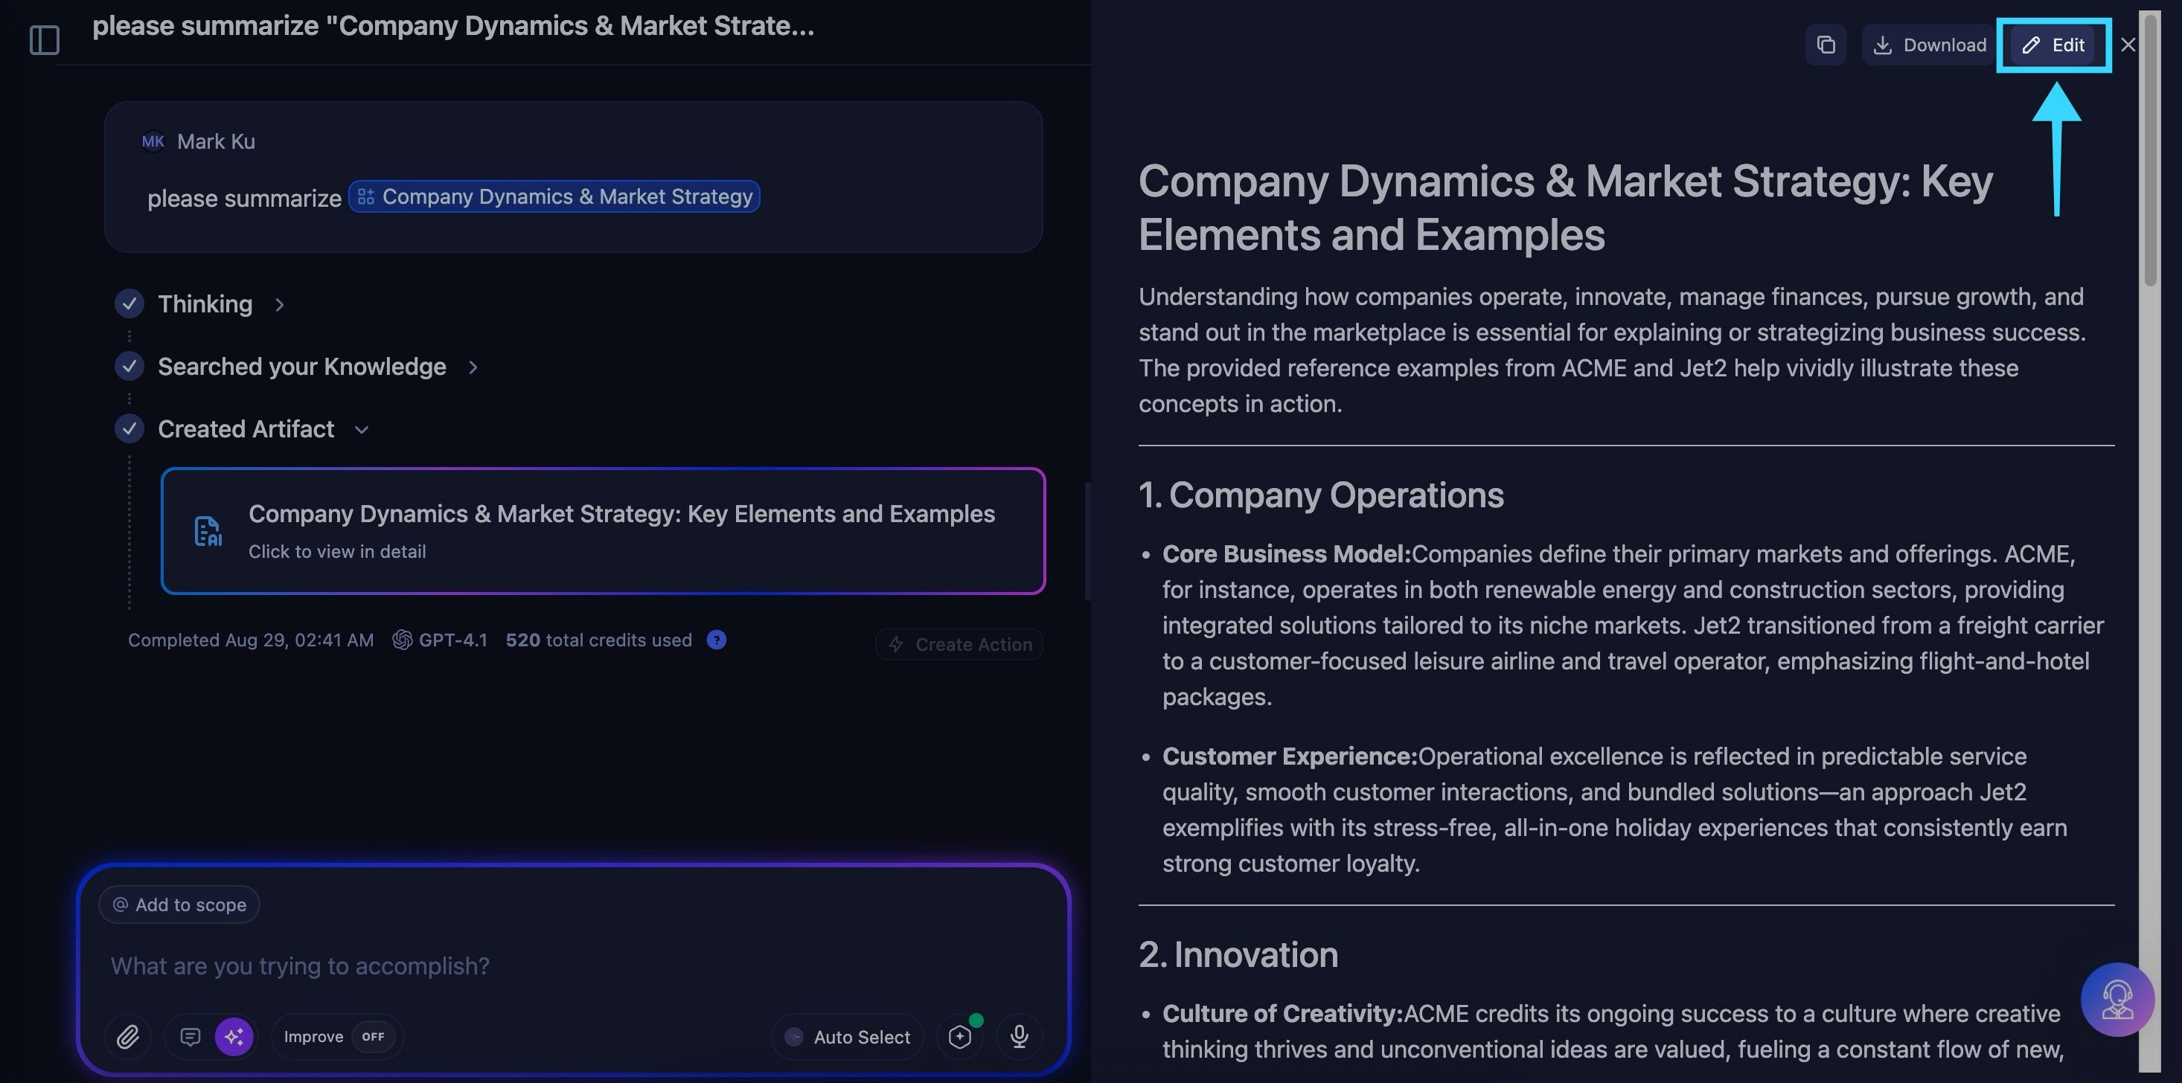The image size is (2182, 1083).
Task: Click the conversation title 'please summarize' header
Action: coord(453,26)
